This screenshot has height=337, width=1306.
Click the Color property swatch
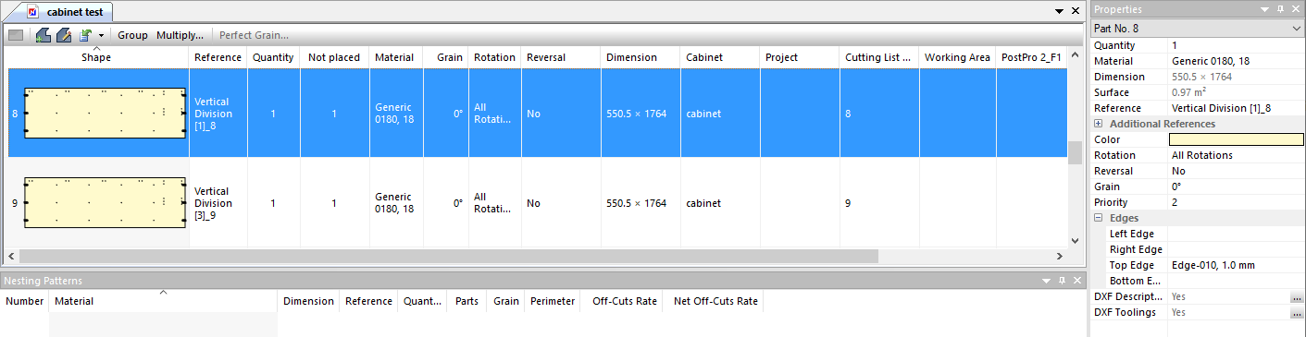1237,139
